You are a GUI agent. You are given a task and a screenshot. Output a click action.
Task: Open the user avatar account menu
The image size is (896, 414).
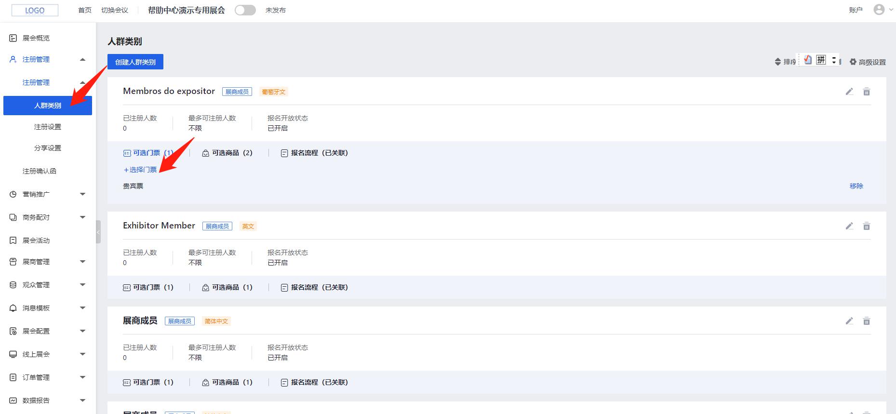tap(879, 10)
